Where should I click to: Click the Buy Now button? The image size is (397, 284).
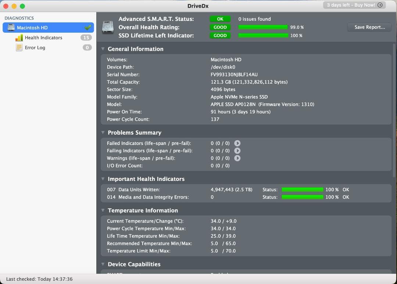354,5
